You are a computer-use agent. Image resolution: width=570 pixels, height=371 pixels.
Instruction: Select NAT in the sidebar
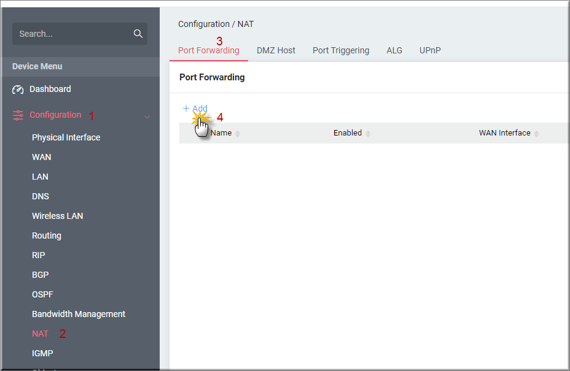click(40, 334)
